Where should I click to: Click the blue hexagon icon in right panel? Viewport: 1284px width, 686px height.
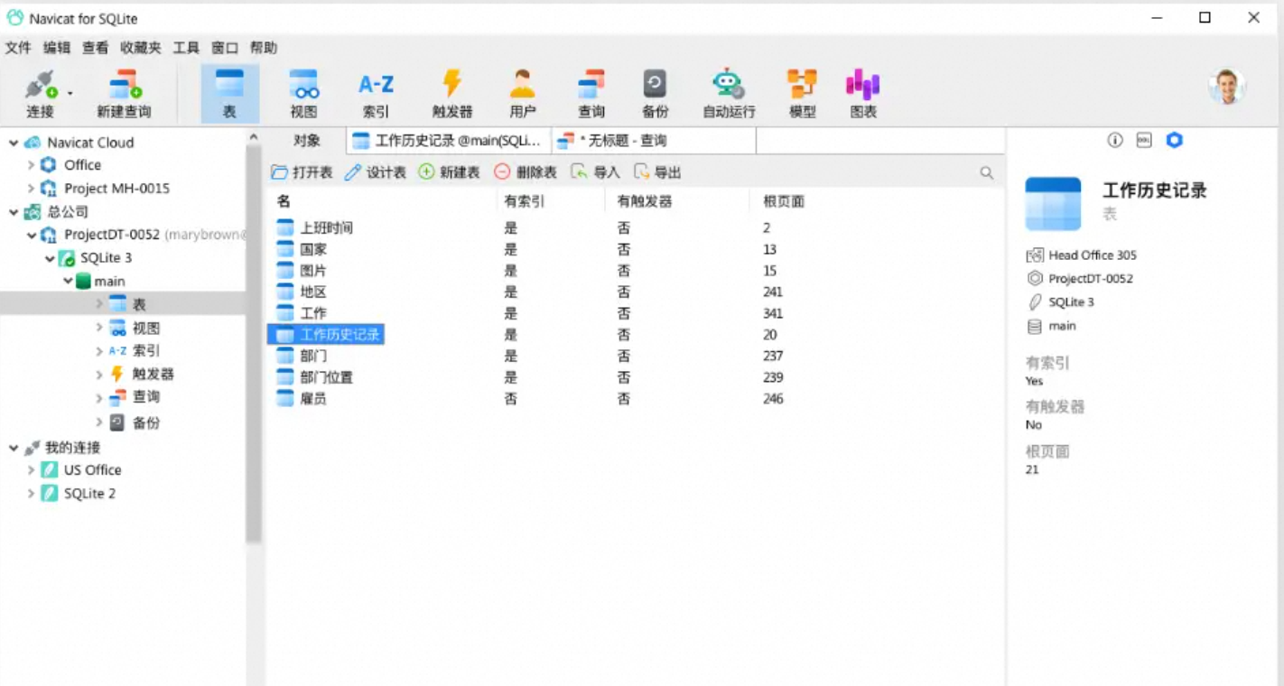point(1174,140)
